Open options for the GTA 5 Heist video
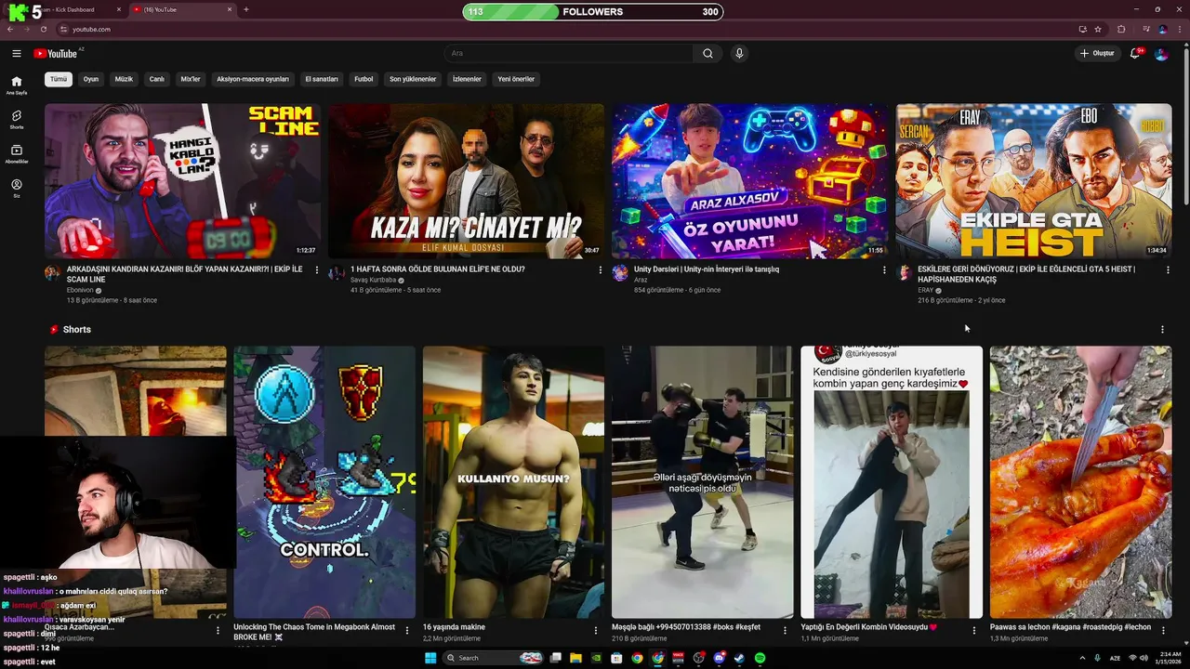This screenshot has width=1190, height=669. tap(1168, 269)
